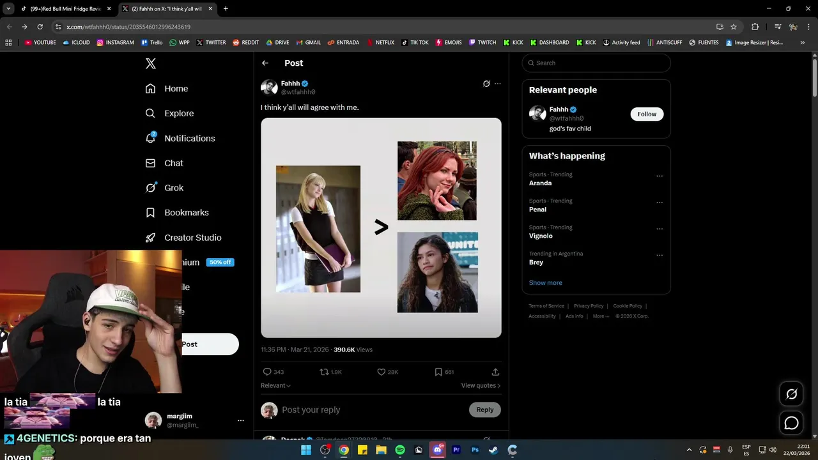Image resolution: width=818 pixels, height=460 pixels.
Task: Click the View quotes link
Action: click(481, 385)
